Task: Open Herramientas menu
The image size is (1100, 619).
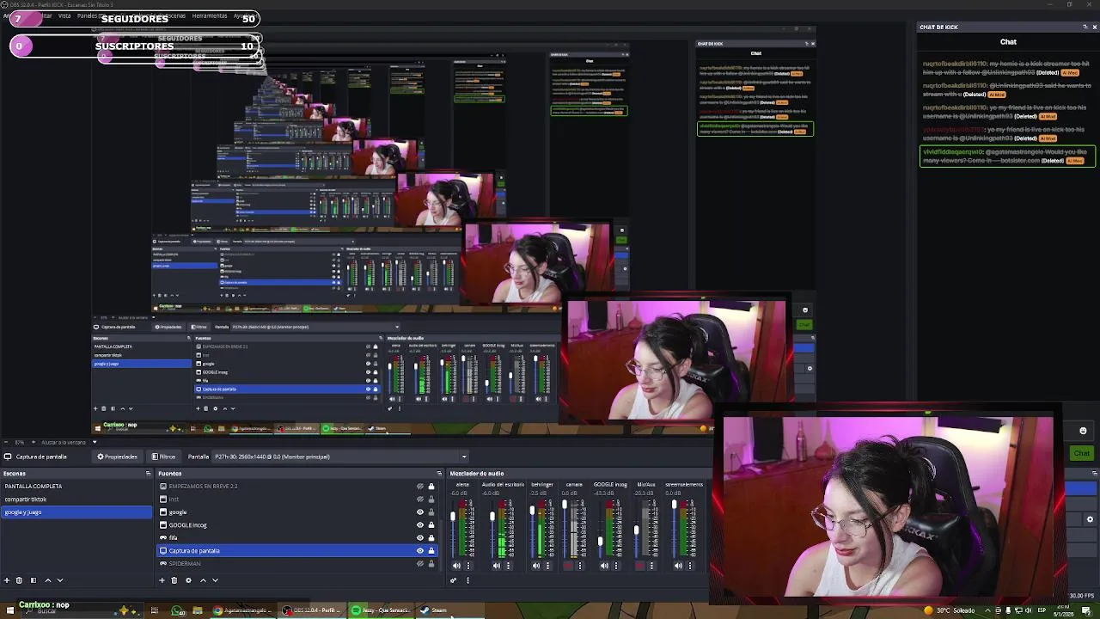Action: (210, 15)
